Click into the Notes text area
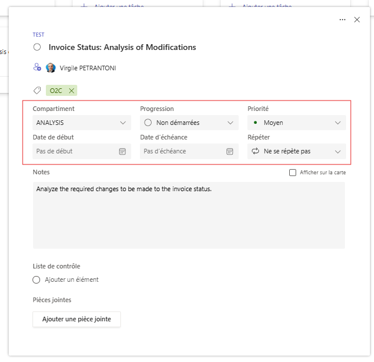The width and height of the screenshot is (374, 362). (189, 215)
